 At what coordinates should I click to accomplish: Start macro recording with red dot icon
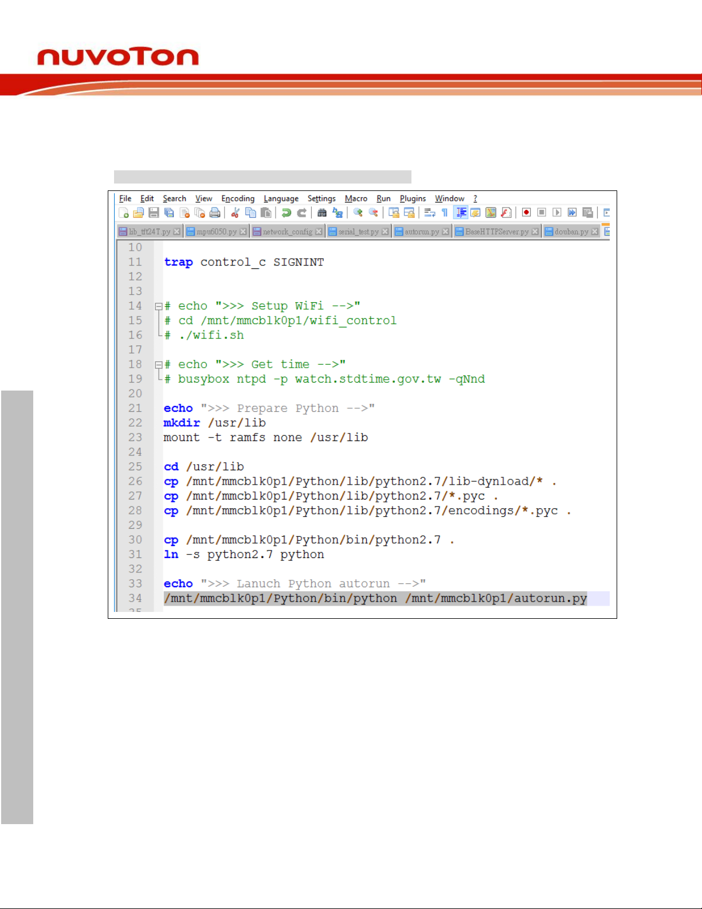coord(526,213)
